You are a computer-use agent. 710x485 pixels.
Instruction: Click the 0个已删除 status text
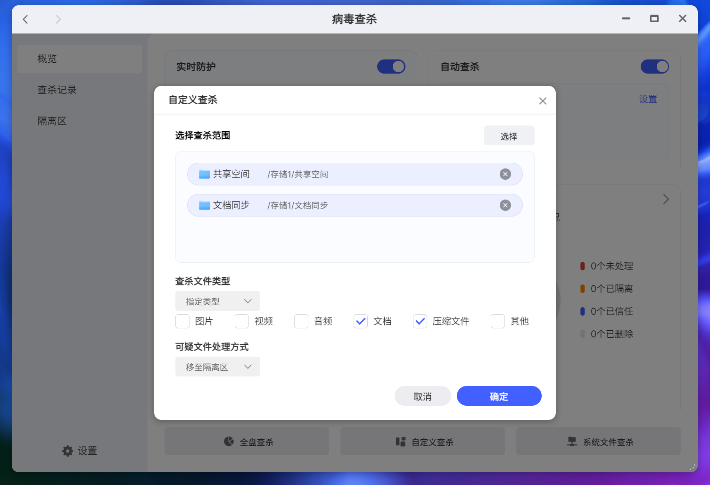[x=612, y=334]
